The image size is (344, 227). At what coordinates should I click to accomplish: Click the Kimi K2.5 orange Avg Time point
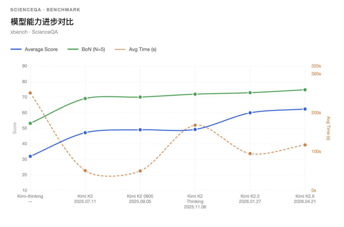tap(250, 154)
